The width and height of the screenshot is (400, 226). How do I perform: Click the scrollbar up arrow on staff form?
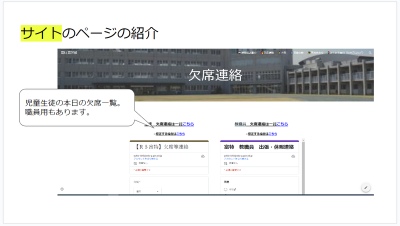click(303, 140)
